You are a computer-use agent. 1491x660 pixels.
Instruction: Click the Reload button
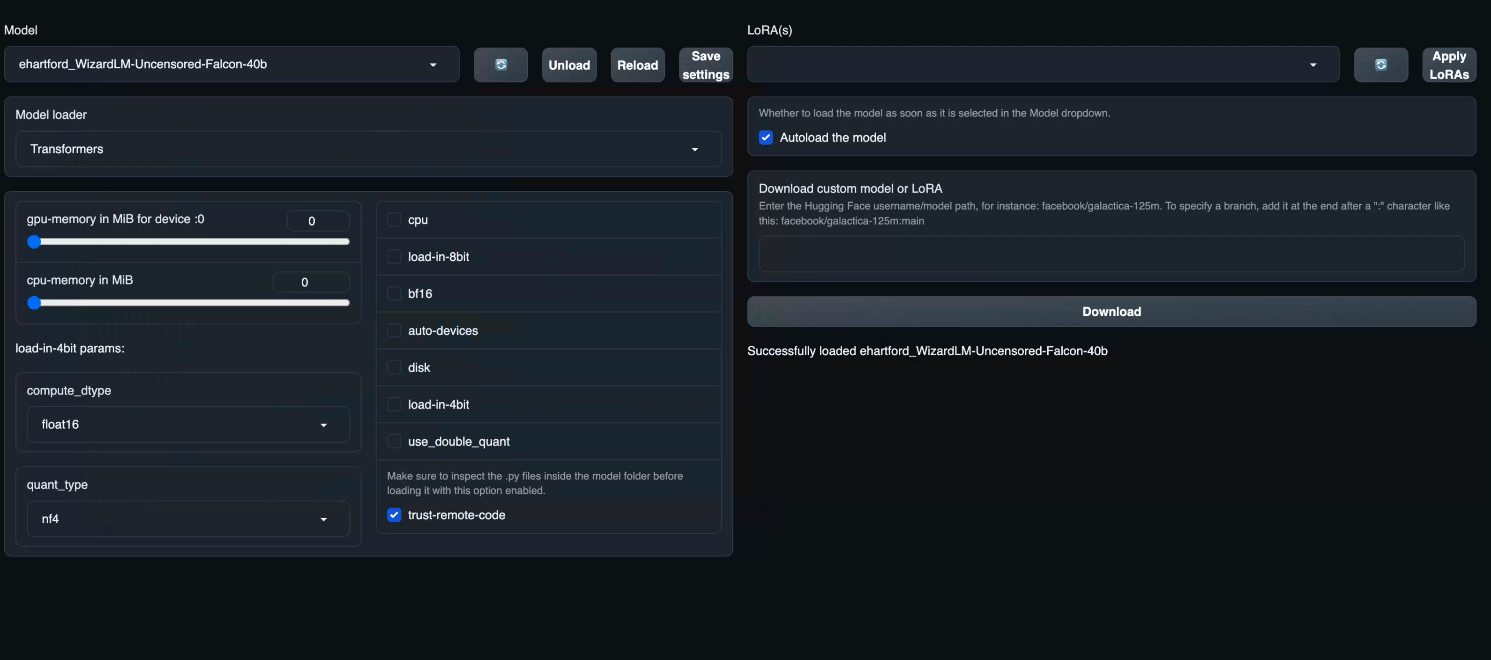(x=637, y=65)
